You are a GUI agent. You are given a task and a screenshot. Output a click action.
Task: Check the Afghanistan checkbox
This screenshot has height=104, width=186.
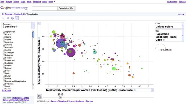point(4,32)
